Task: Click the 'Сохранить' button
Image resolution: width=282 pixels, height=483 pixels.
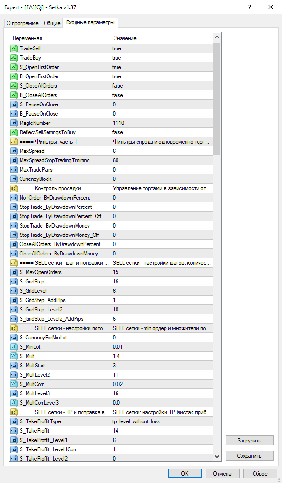Action: coord(249,455)
